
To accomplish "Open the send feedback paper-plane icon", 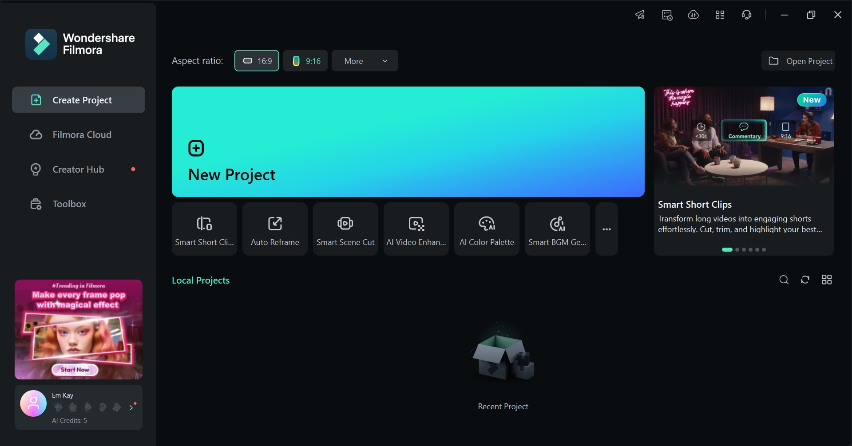I will 640,15.
